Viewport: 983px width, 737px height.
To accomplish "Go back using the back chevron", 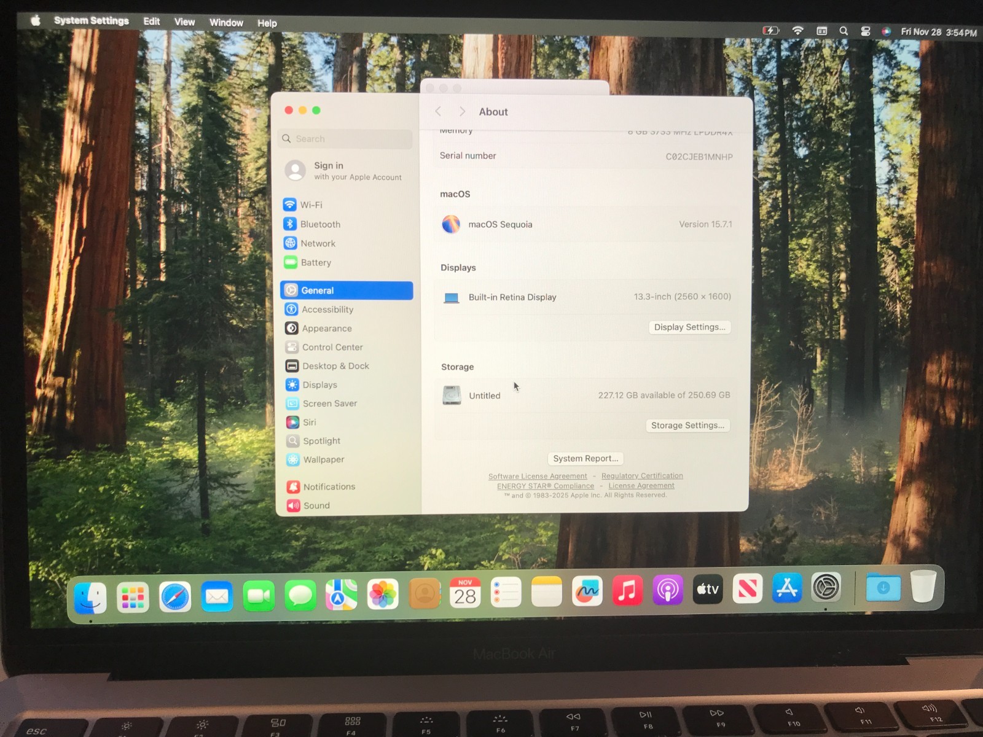I will click(x=438, y=111).
